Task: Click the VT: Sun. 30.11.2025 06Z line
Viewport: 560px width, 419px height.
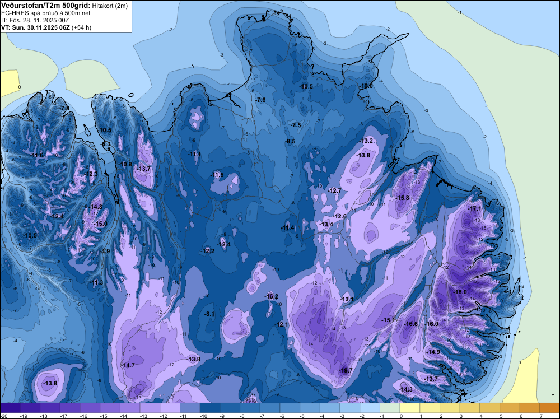Action: pos(46,27)
